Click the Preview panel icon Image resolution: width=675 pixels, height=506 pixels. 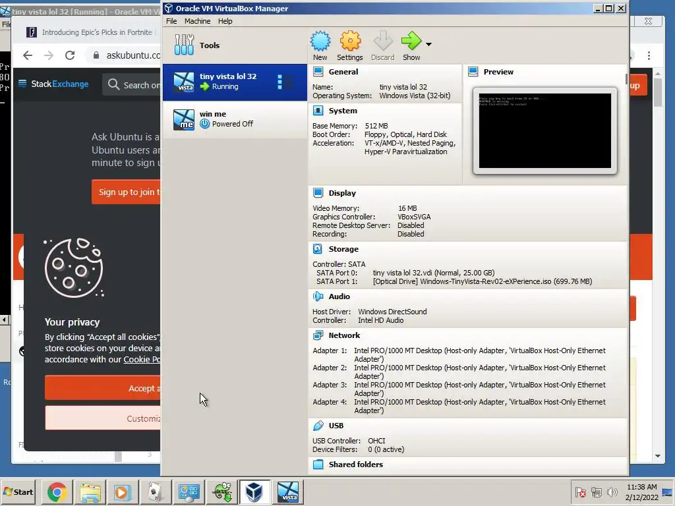click(x=473, y=71)
